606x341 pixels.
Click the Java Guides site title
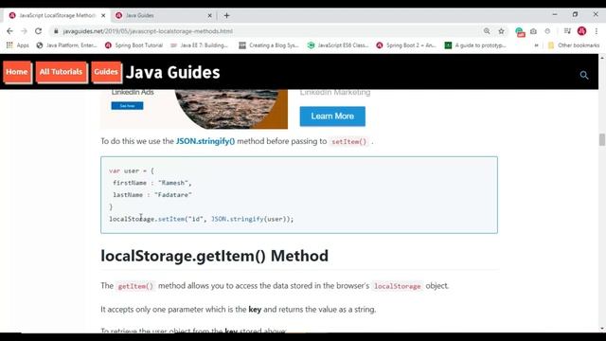coord(172,72)
